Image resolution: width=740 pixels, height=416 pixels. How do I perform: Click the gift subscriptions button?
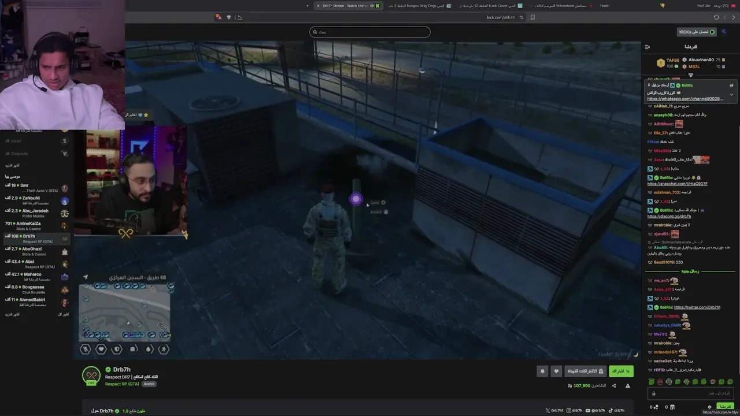click(586, 371)
